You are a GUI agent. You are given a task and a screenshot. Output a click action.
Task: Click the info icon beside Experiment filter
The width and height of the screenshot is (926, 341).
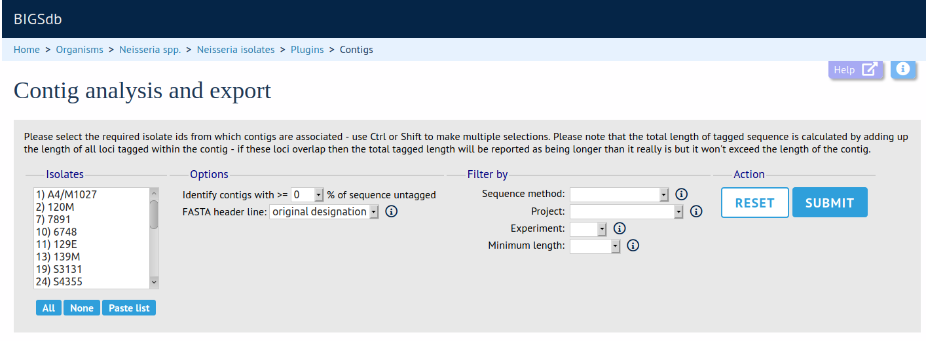pyautogui.click(x=620, y=228)
